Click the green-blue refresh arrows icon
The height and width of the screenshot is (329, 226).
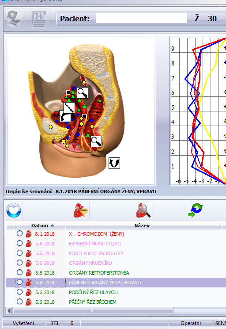tap(196, 210)
